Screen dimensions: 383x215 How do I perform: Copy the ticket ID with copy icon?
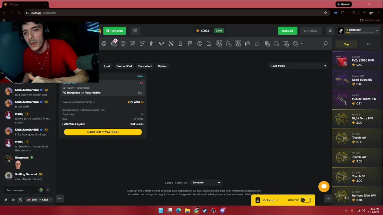point(94,102)
